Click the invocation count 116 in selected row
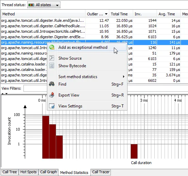Viewport: 188px width, 176px height. pos(153,42)
